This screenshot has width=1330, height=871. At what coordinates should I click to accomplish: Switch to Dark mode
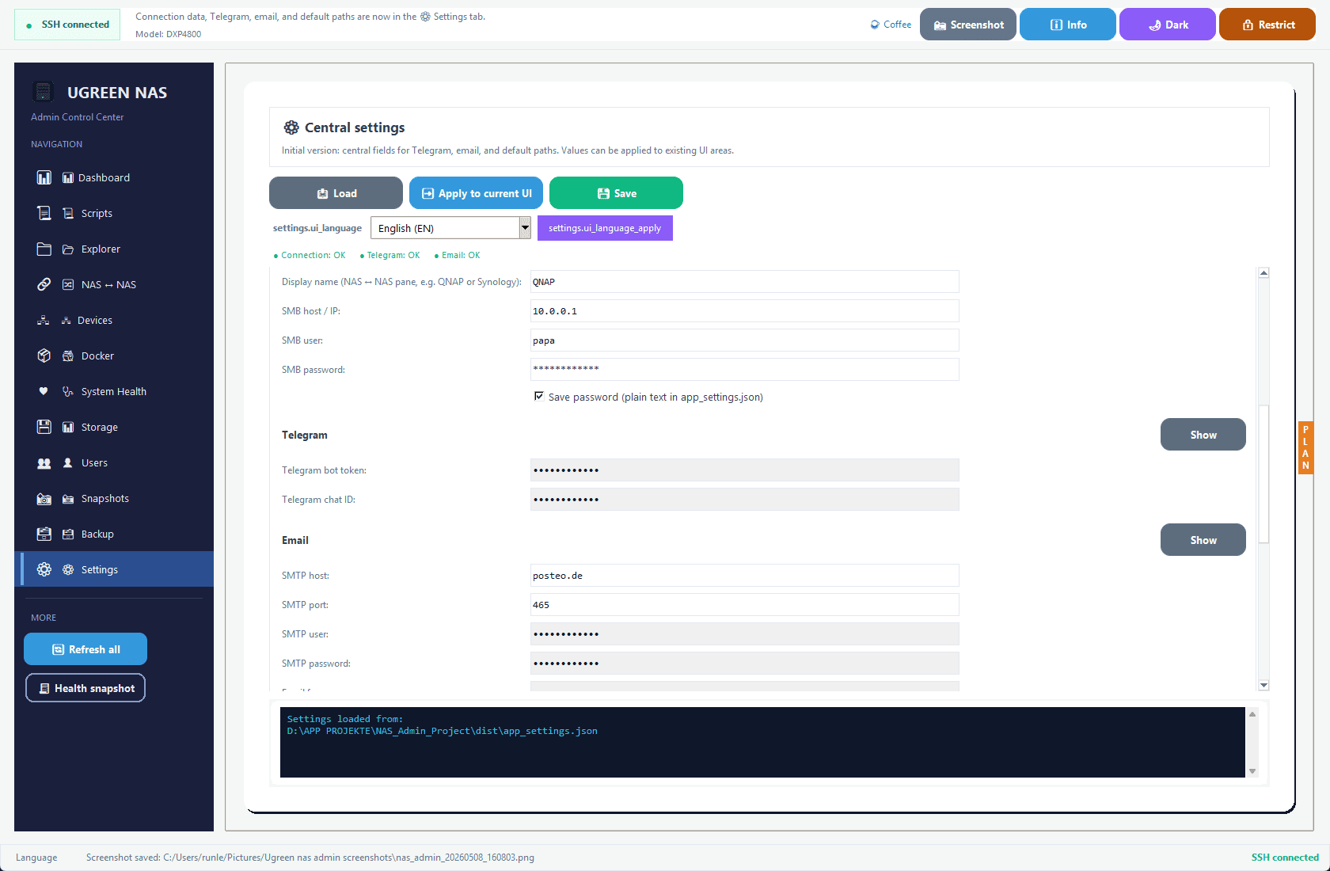1168,25
